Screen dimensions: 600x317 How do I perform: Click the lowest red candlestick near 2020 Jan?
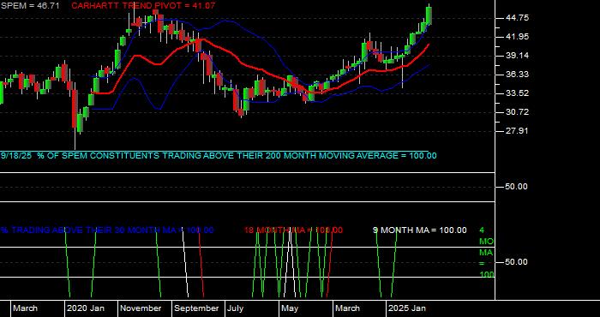(x=75, y=109)
